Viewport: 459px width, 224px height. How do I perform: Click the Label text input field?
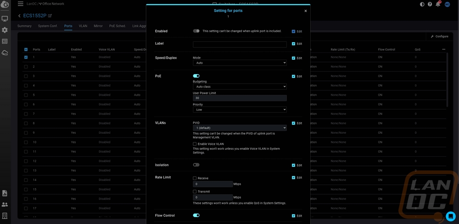click(240, 44)
